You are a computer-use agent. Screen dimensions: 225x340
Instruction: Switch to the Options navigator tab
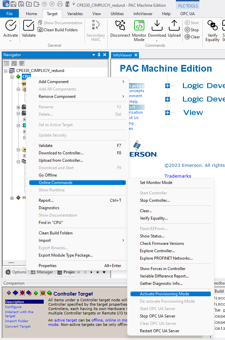(x=15, y=272)
